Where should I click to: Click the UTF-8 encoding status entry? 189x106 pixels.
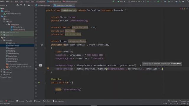176,104
